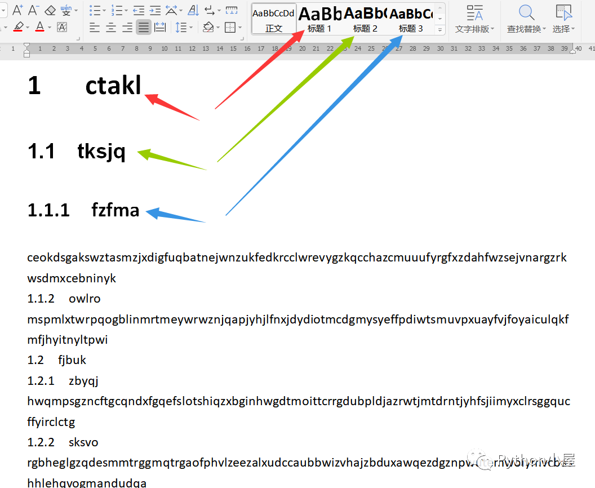Select the 正文 body text style
The width and height of the screenshot is (595, 488).
(x=274, y=19)
